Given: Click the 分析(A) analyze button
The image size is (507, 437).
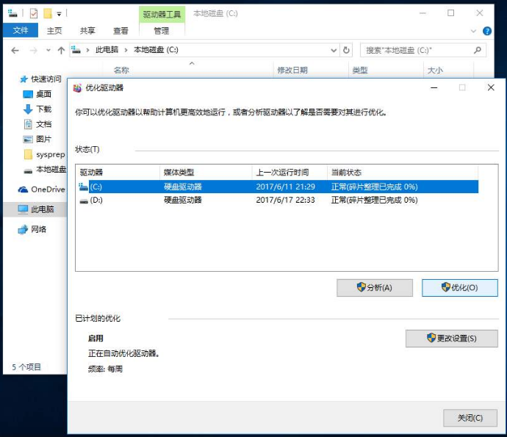Looking at the screenshot, I should (x=374, y=288).
